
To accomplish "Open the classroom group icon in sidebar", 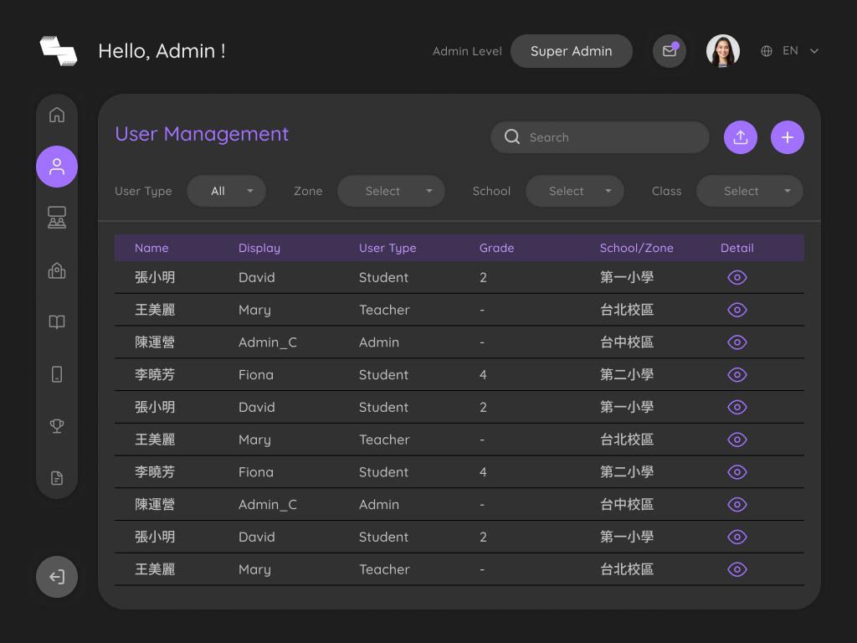I will click(57, 218).
